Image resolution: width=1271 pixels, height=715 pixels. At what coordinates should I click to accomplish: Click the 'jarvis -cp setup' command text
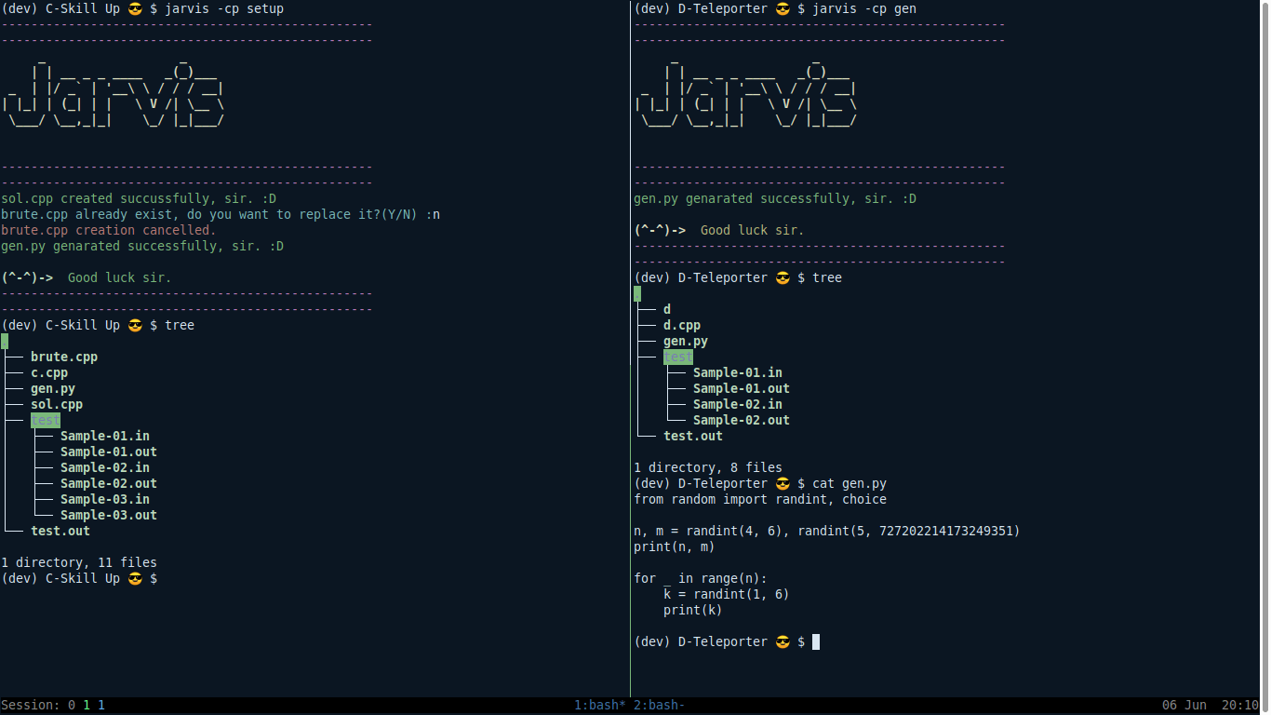pos(224,8)
